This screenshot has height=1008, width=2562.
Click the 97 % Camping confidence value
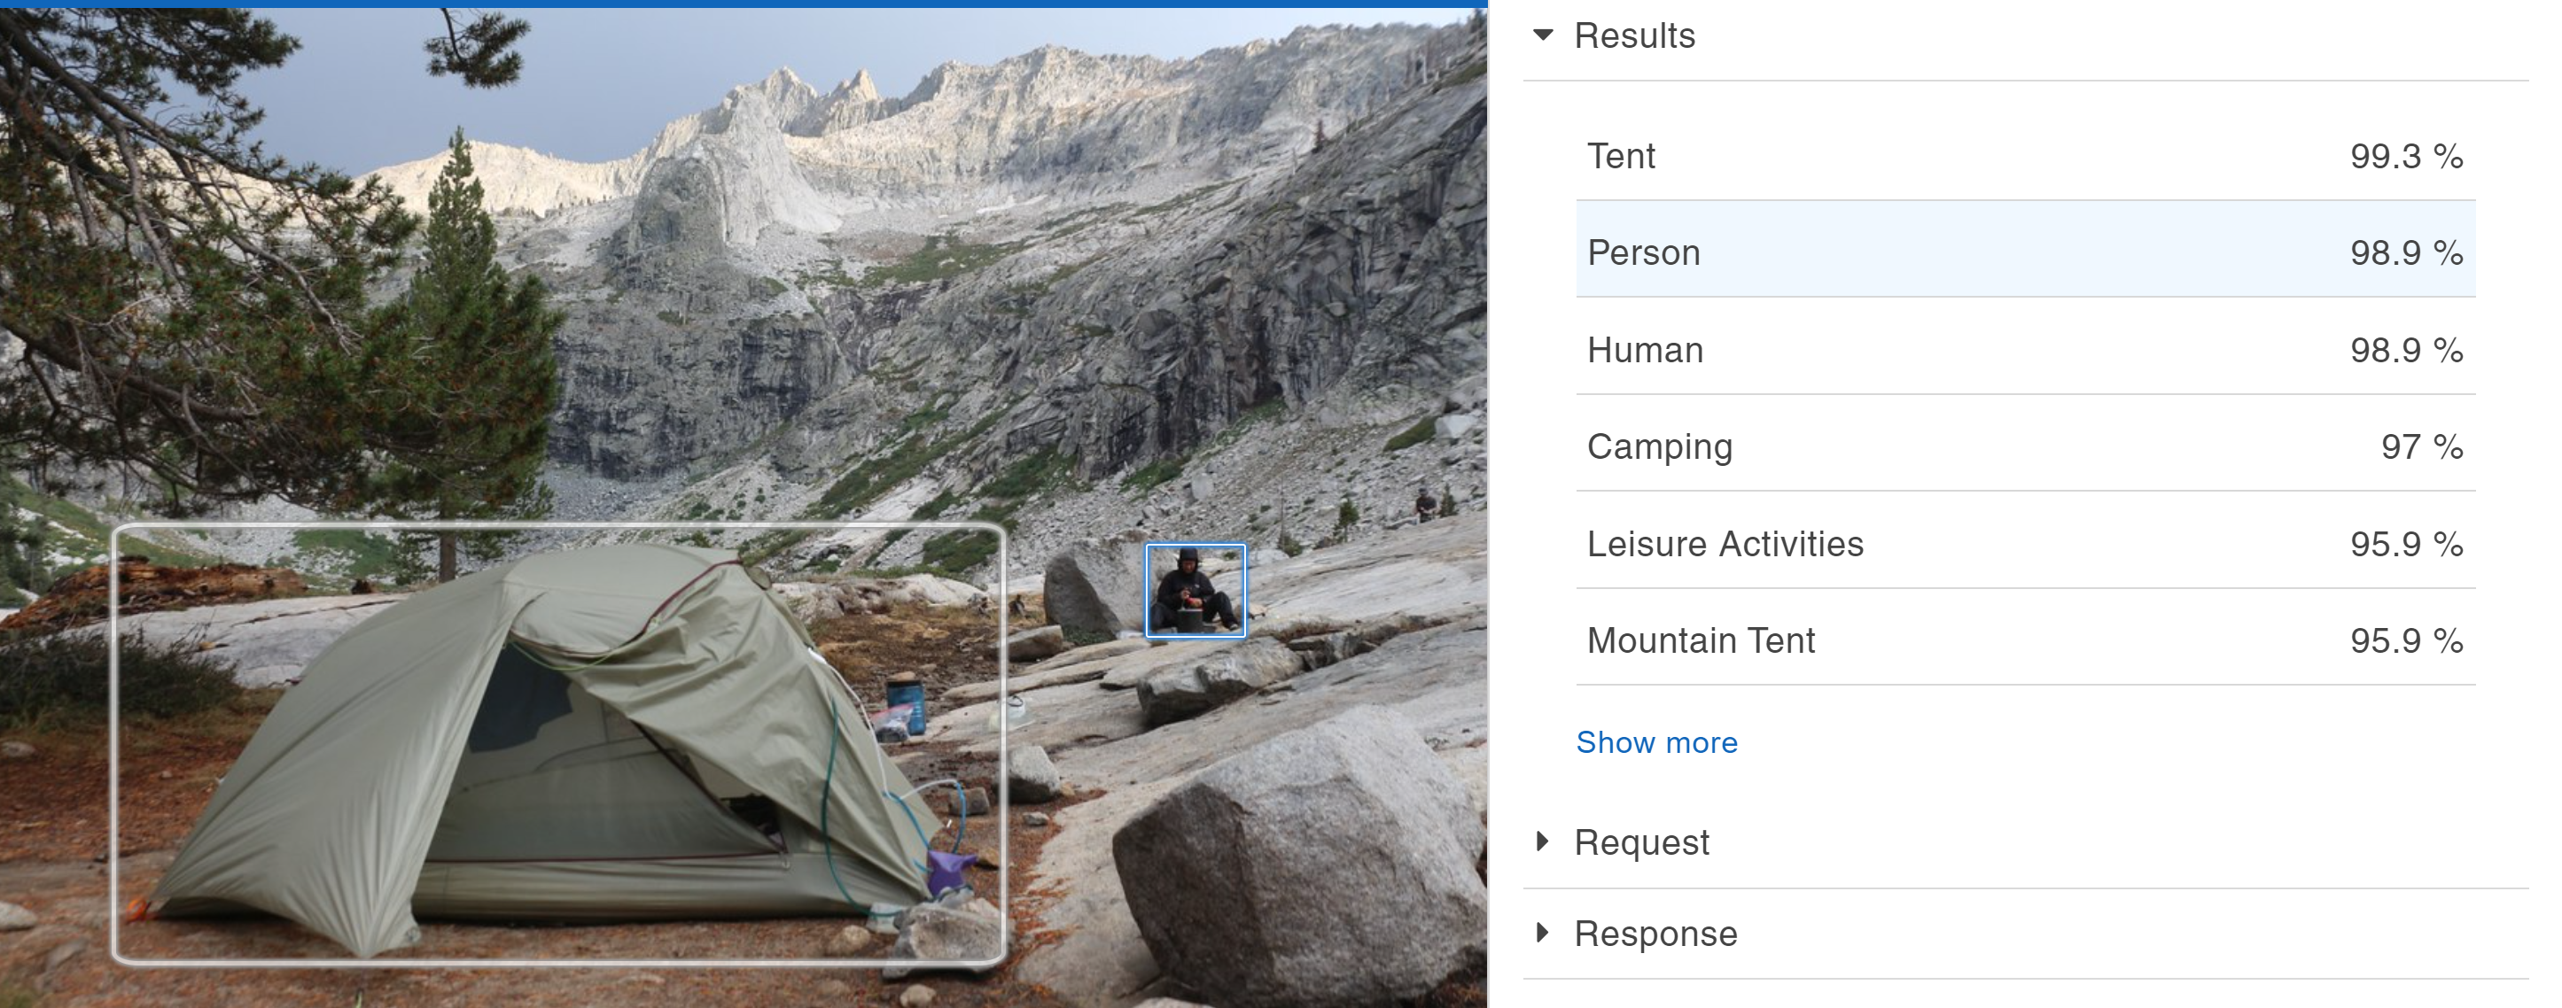click(2422, 446)
